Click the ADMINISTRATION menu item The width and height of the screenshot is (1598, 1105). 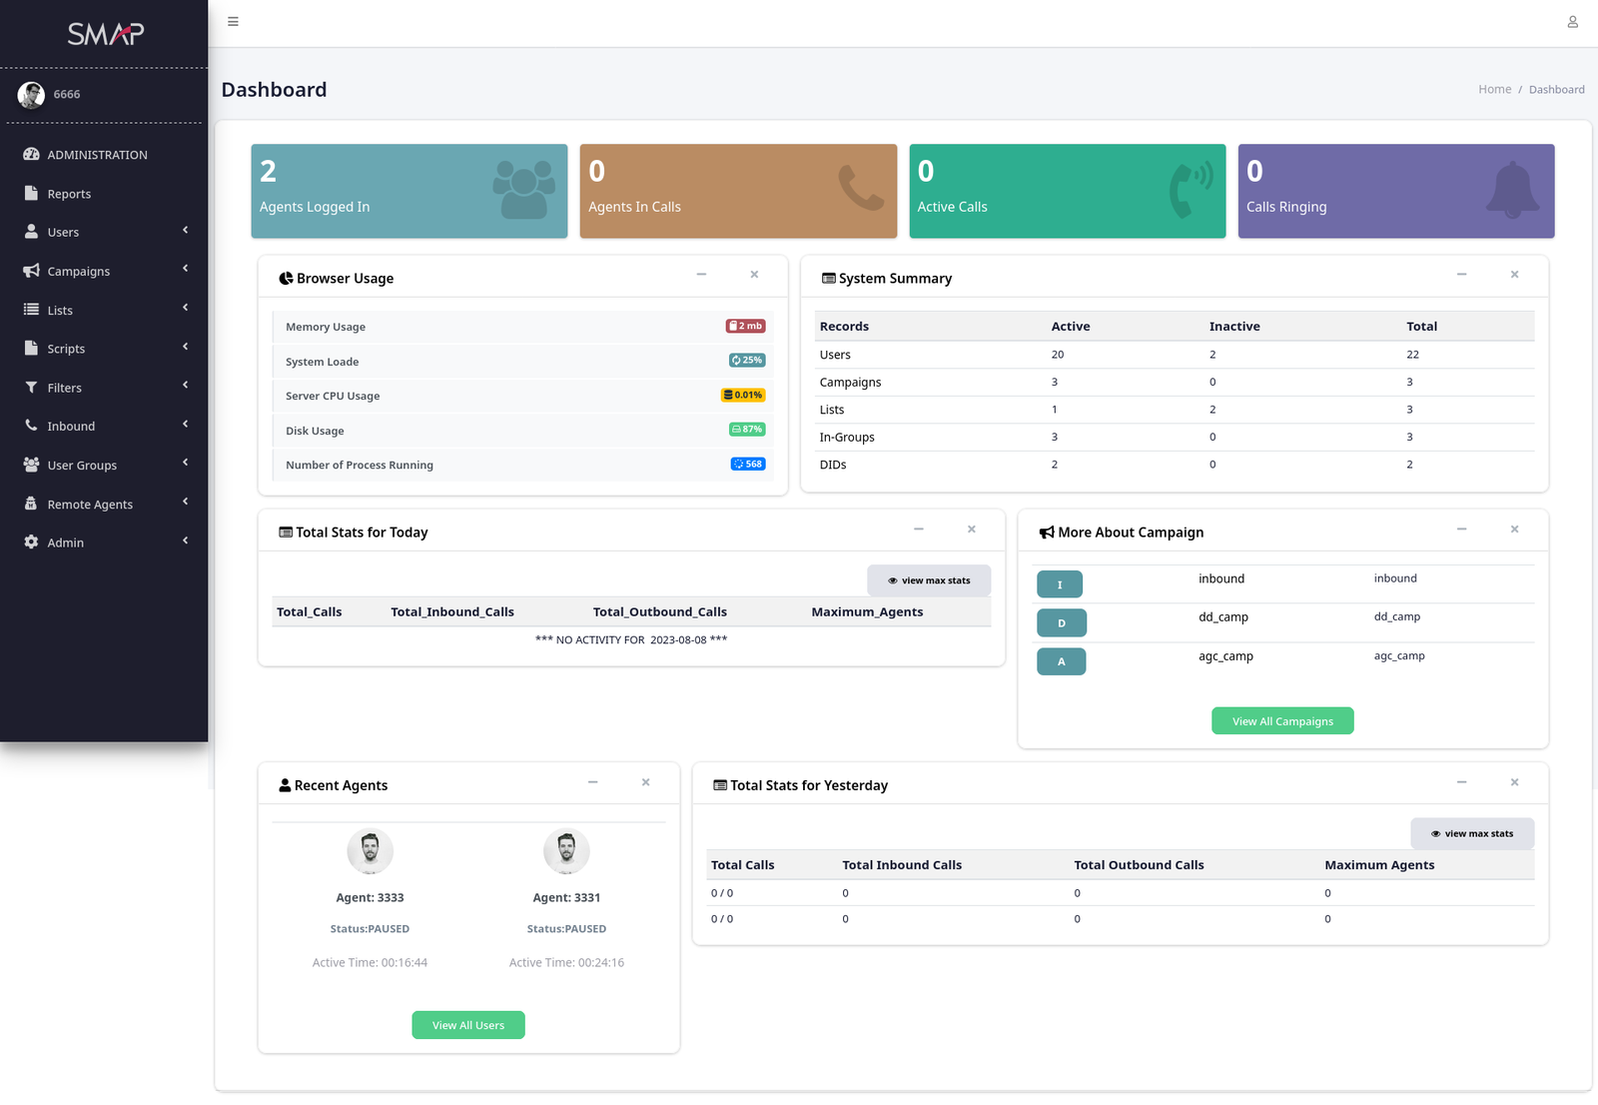coord(97,154)
